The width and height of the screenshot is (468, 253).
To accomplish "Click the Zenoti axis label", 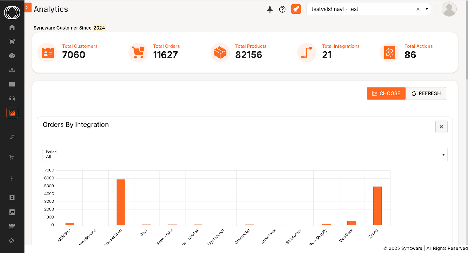I will [374, 234].
